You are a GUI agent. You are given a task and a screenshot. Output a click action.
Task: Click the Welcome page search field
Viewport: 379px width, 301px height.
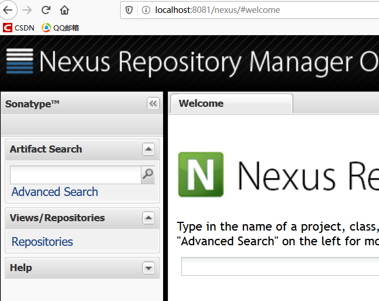click(280, 266)
